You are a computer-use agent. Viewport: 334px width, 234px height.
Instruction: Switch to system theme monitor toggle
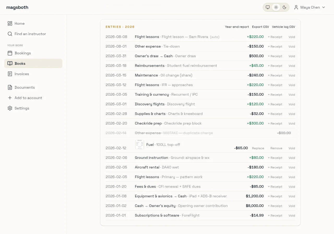coord(268,7)
